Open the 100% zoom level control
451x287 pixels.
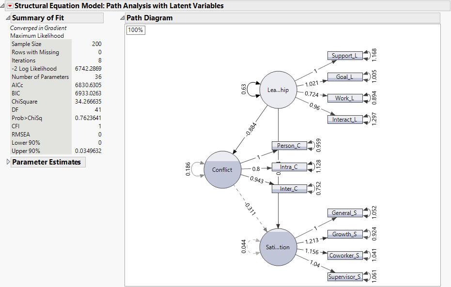[x=135, y=30]
